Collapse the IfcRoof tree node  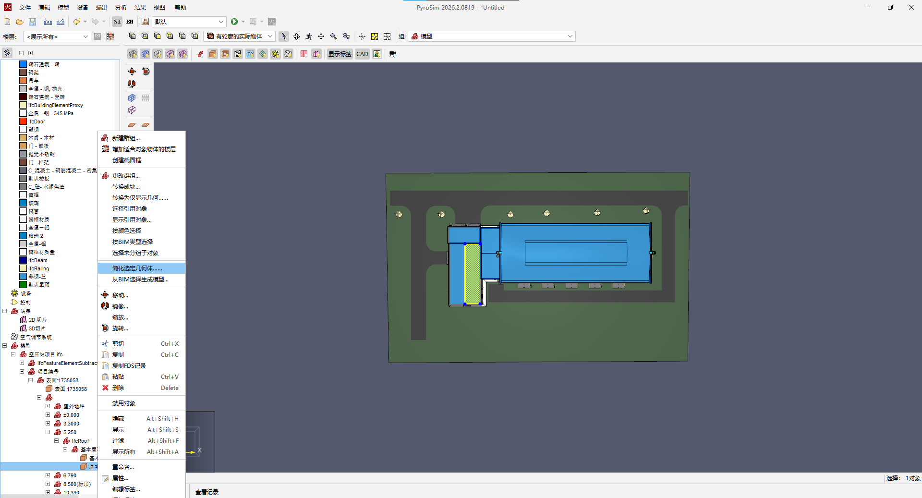(x=57, y=441)
